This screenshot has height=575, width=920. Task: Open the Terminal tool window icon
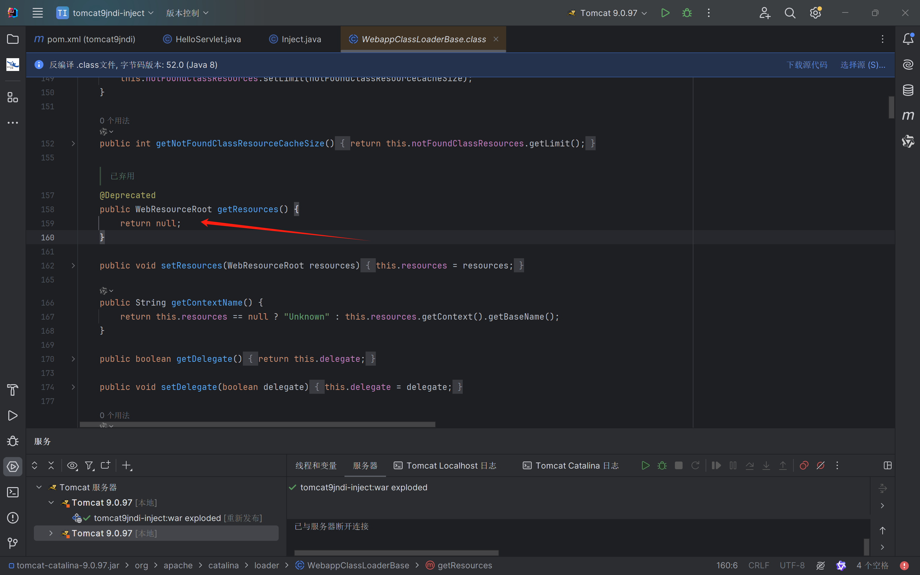(x=12, y=492)
